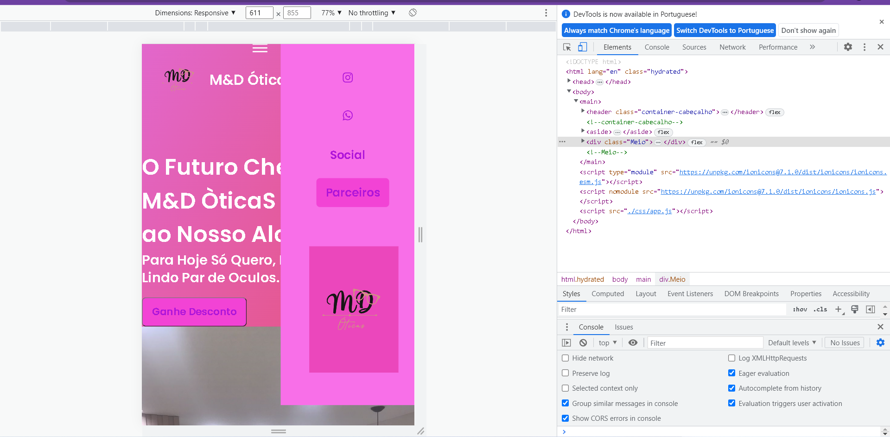Switch to the Sources tab
This screenshot has height=437, width=890.
[x=694, y=47]
